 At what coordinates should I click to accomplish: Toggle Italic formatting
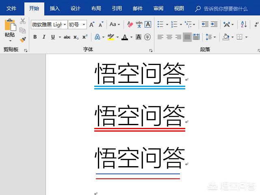click(x=44, y=37)
